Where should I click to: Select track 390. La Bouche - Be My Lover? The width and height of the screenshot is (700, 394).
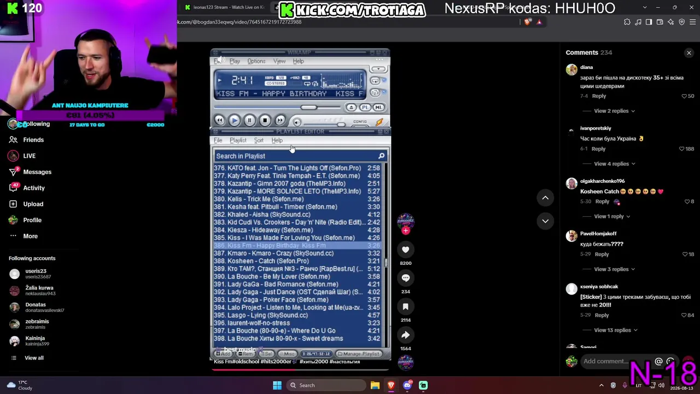click(297, 277)
